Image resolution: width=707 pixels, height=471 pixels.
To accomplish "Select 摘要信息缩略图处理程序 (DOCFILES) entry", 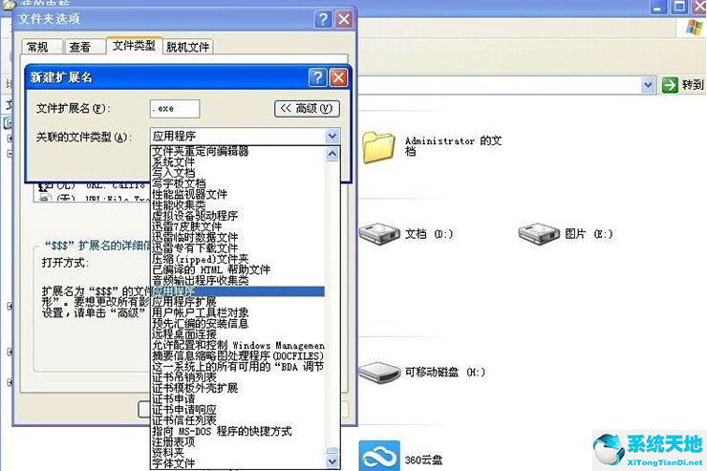I will pyautogui.click(x=238, y=356).
